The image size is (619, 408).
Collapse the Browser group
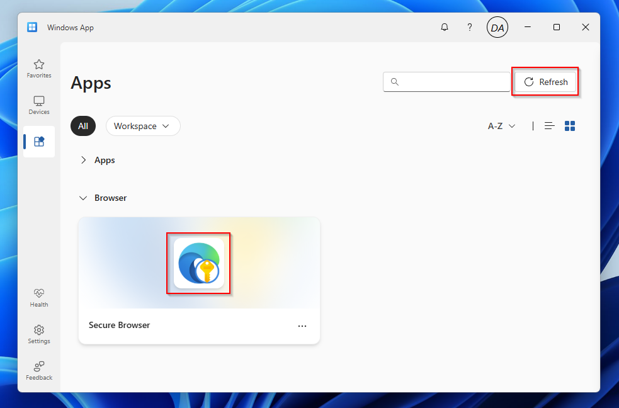(x=83, y=198)
